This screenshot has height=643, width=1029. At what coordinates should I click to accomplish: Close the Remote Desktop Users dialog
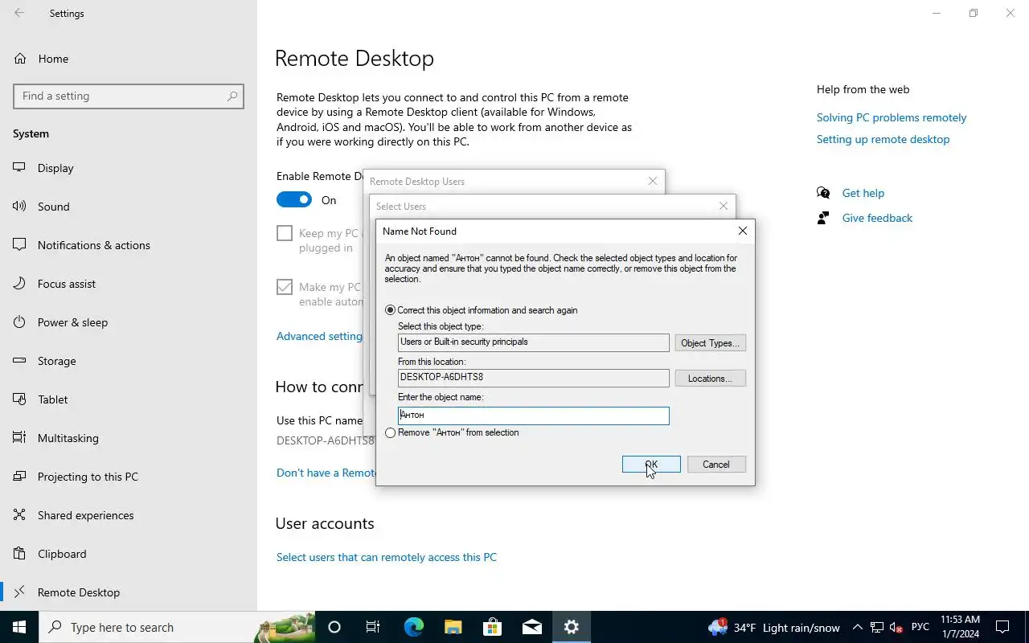click(653, 182)
